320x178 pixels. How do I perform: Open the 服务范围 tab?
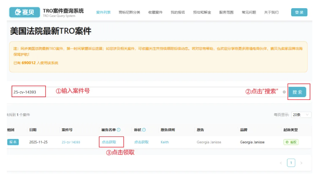tap(226, 12)
